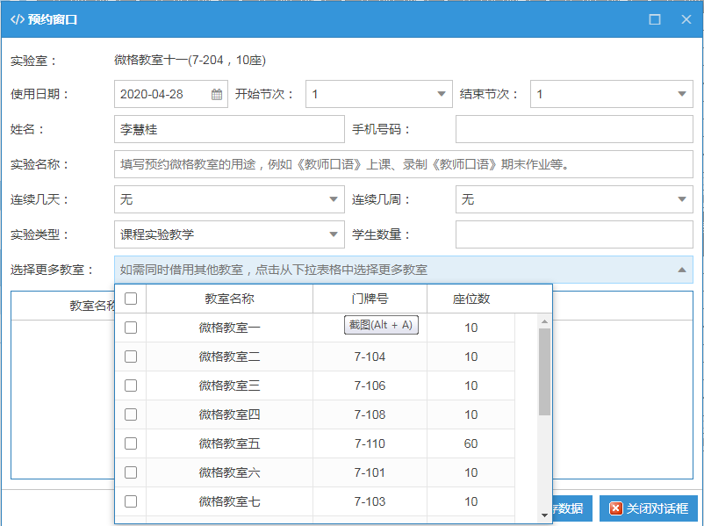Image resolution: width=704 pixels, height=526 pixels.
Task: Click the red X icon on 关闭对话框
Action: coord(616,508)
